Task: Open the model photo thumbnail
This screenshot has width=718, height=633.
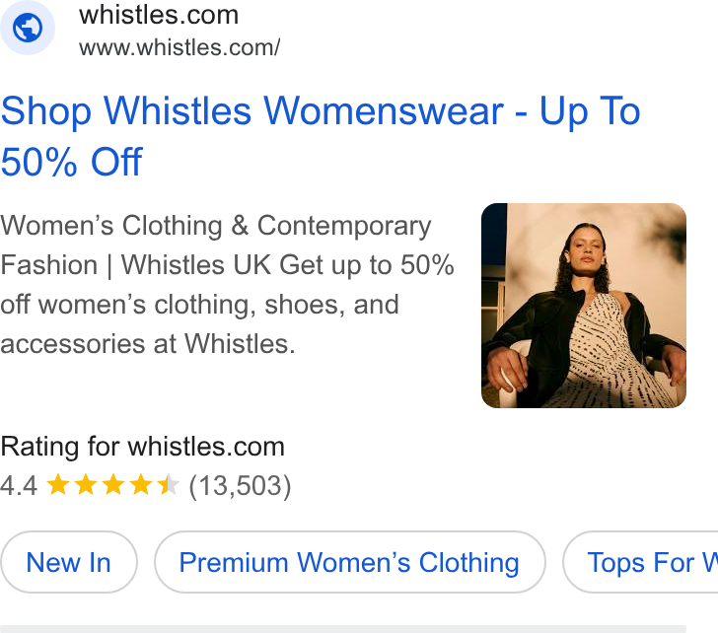Action: (584, 306)
